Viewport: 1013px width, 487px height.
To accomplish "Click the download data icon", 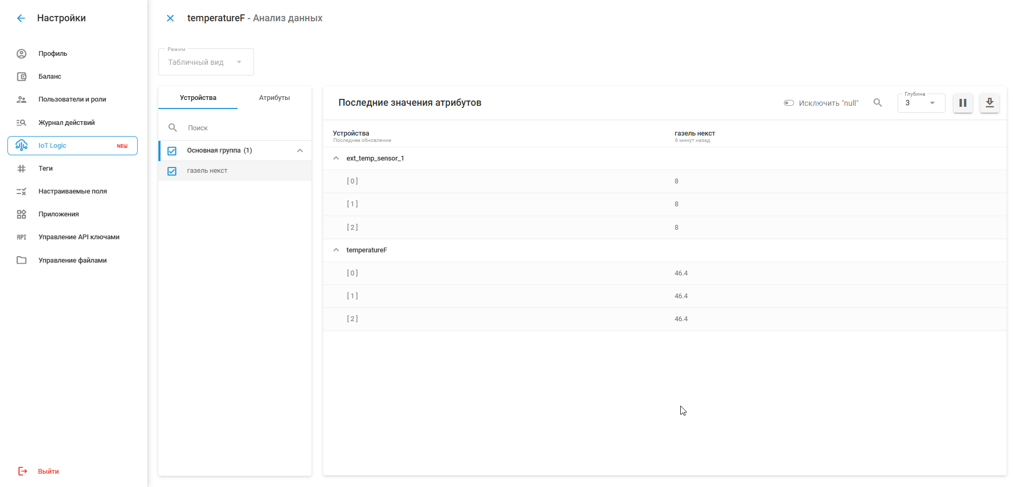I will pos(989,103).
